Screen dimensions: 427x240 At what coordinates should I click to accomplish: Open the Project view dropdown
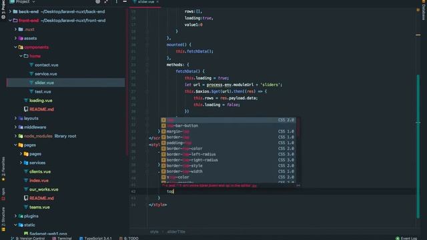tap(23, 1)
